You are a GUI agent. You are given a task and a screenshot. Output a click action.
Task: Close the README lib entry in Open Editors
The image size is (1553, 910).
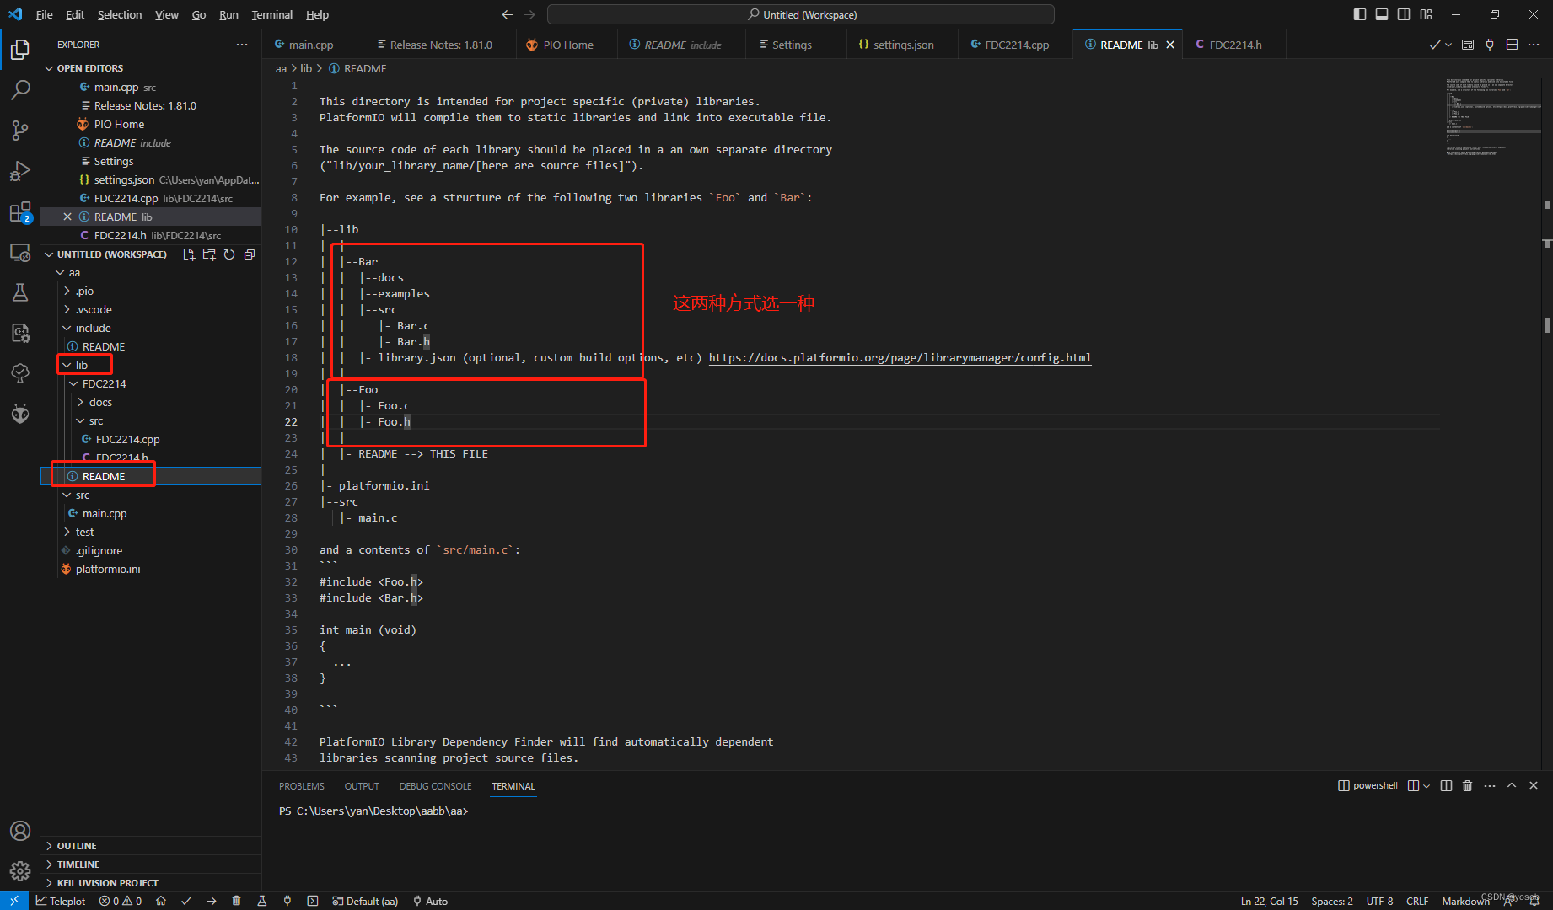(x=67, y=217)
